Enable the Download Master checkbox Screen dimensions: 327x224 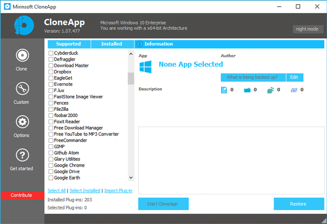(51, 66)
